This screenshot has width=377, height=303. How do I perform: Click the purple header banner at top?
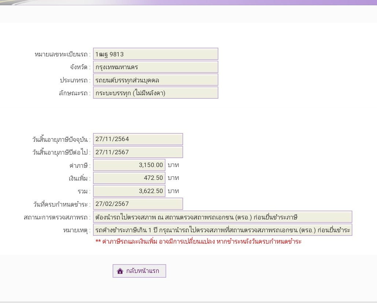click(188, 3)
